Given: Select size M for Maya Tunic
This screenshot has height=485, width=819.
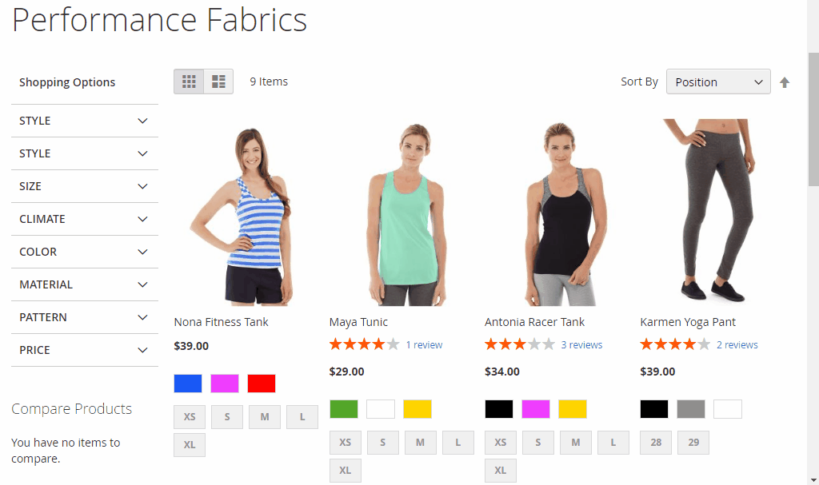Looking at the screenshot, I should click(x=420, y=442).
